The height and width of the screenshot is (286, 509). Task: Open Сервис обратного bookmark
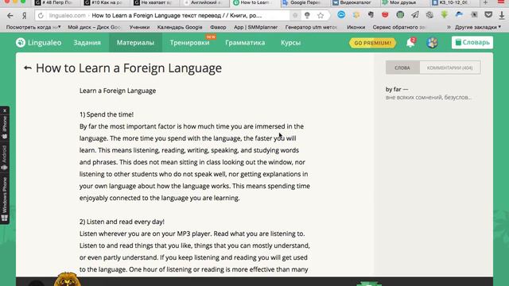399,27
